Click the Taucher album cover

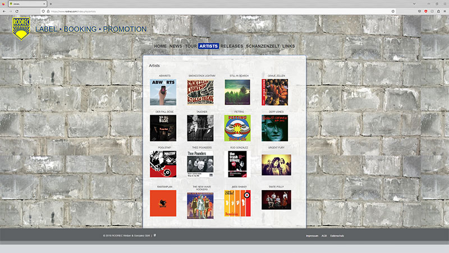coord(200,128)
